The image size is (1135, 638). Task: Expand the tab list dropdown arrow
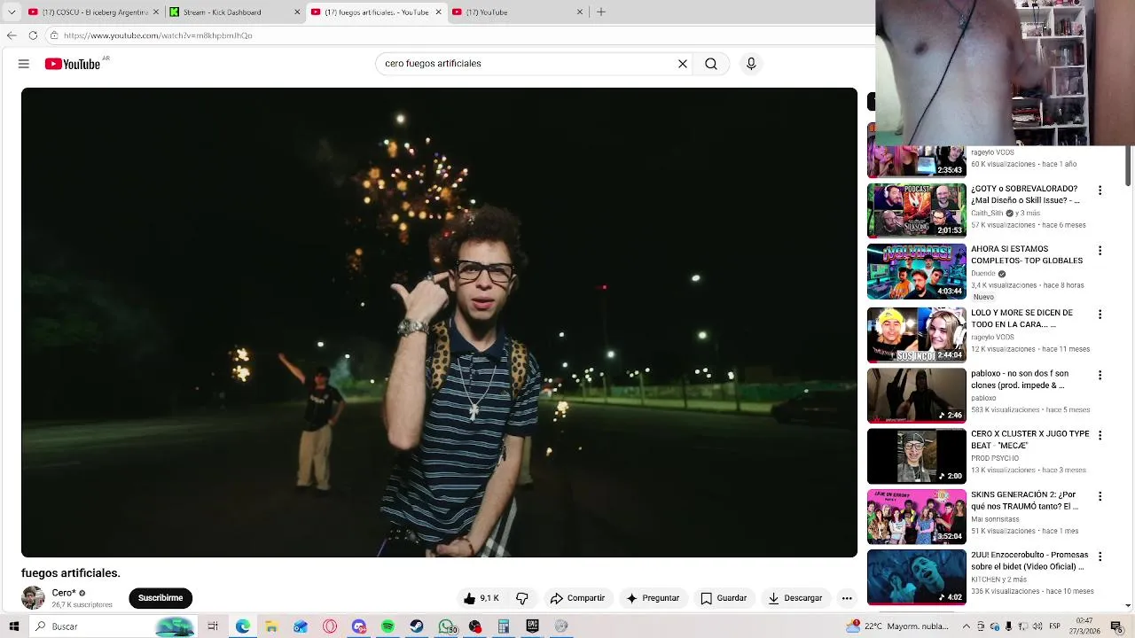point(12,12)
